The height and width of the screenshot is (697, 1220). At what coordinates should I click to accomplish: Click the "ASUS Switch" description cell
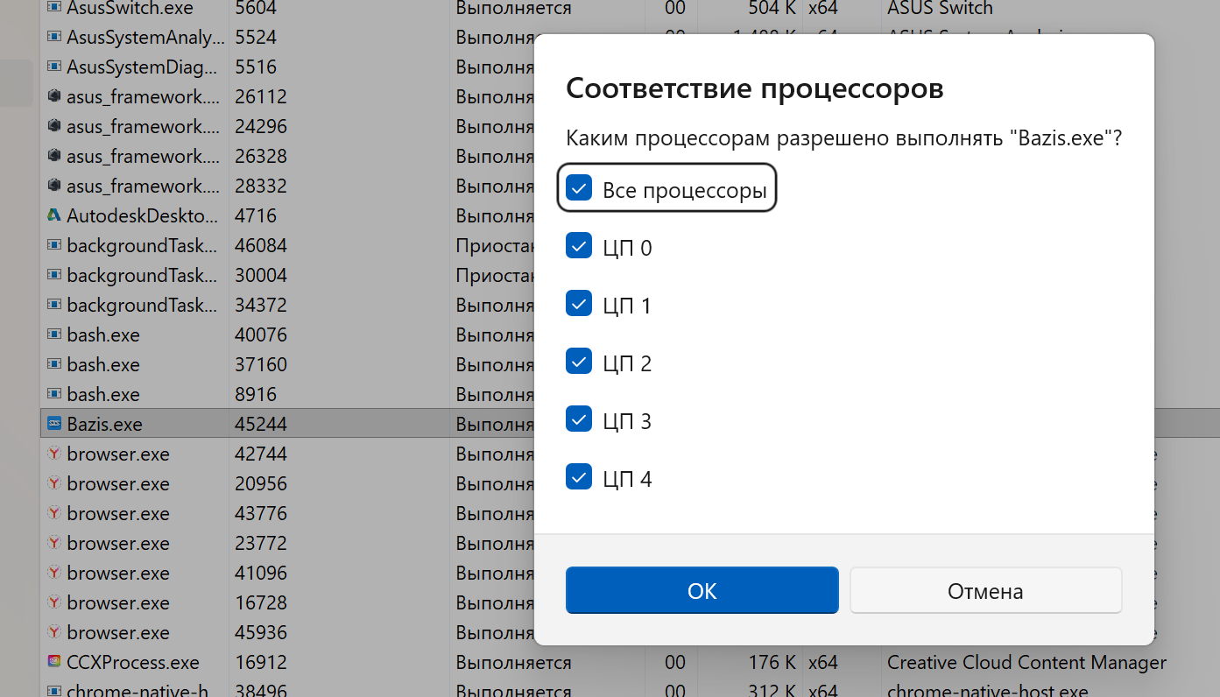pos(940,8)
